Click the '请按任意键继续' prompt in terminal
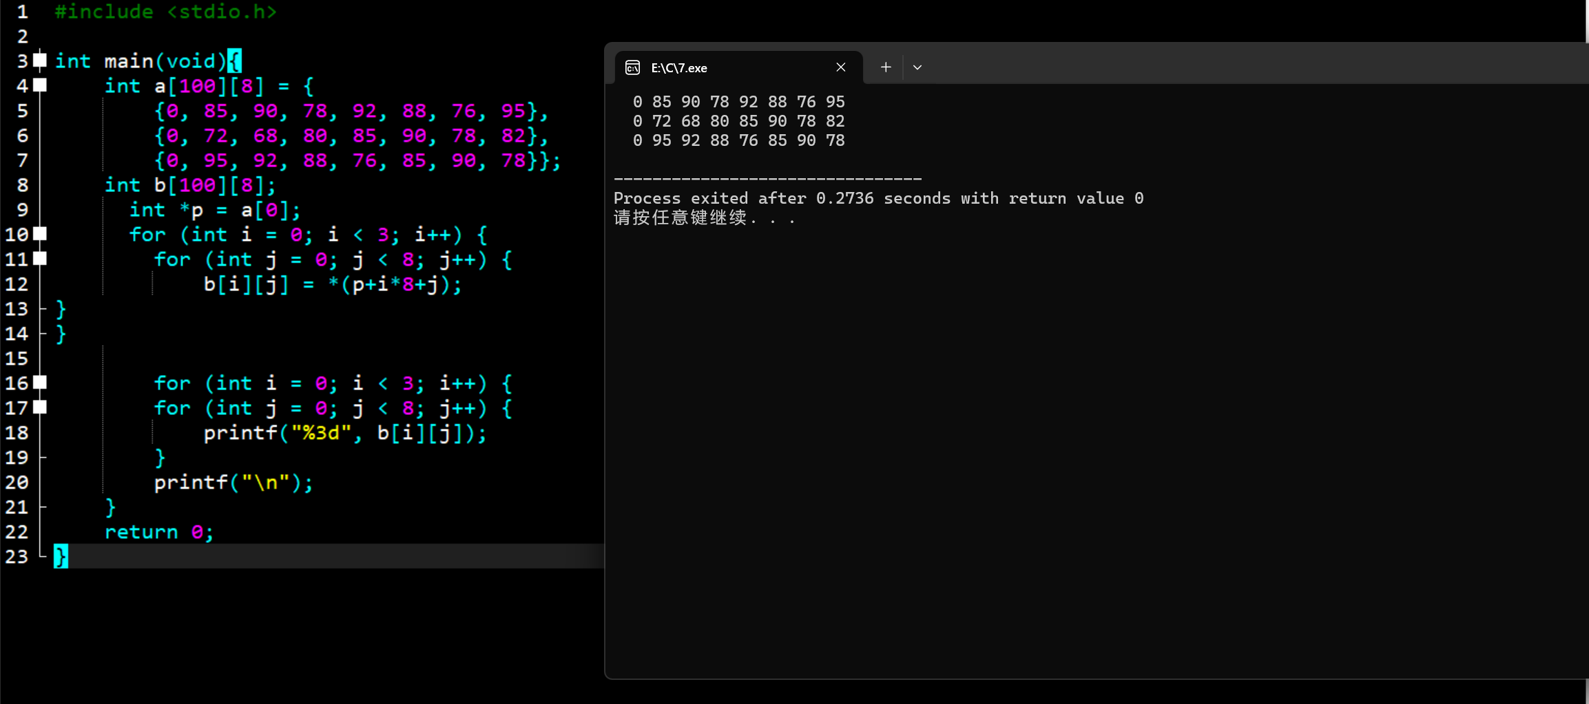1589x704 pixels. [x=681, y=218]
